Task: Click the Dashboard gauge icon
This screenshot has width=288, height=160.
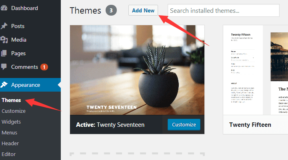Action: [4, 8]
